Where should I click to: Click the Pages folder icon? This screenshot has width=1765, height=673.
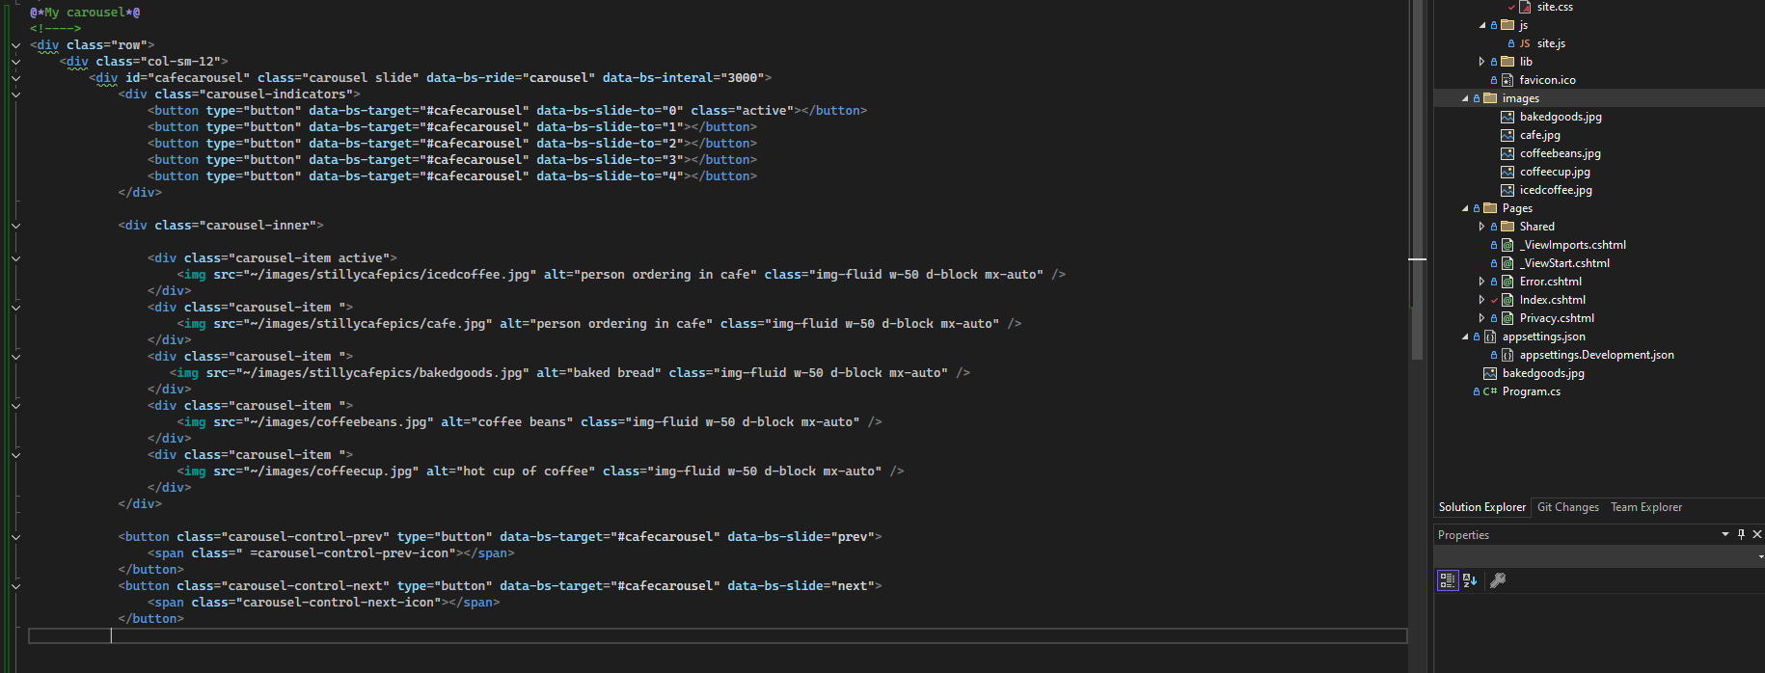[1490, 208]
